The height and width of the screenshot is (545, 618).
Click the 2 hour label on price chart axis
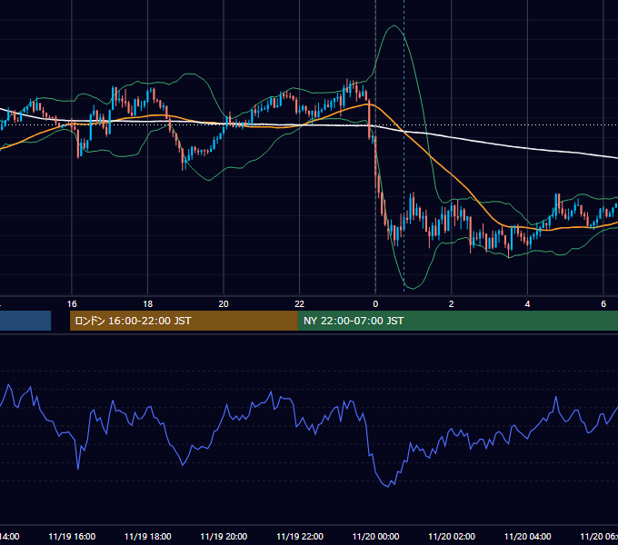tap(452, 304)
